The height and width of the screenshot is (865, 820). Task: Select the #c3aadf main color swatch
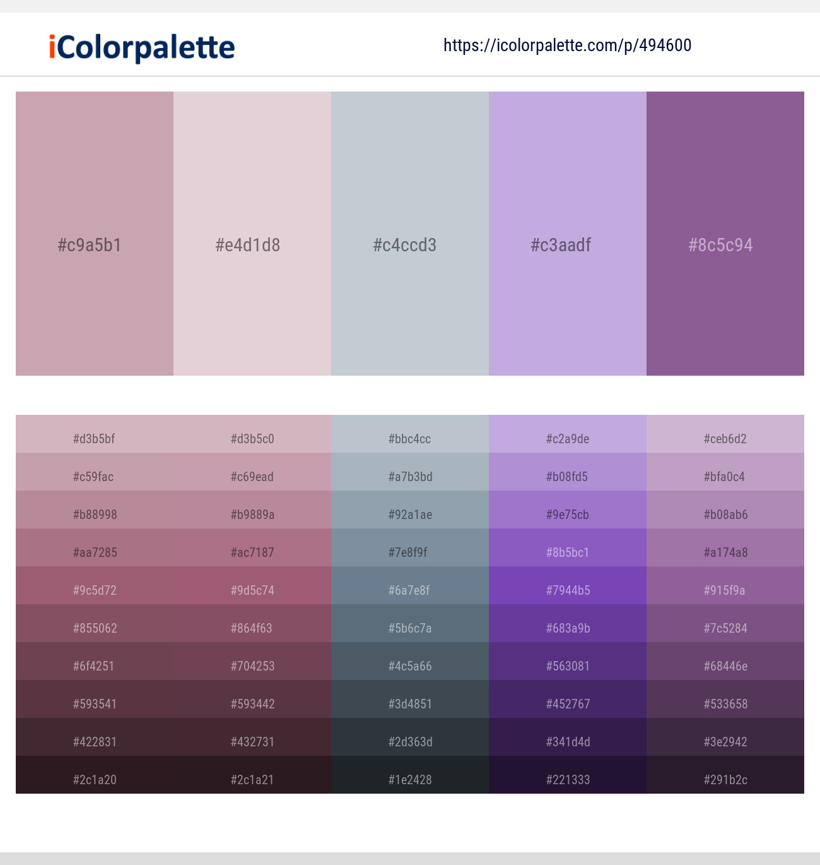[x=568, y=234]
